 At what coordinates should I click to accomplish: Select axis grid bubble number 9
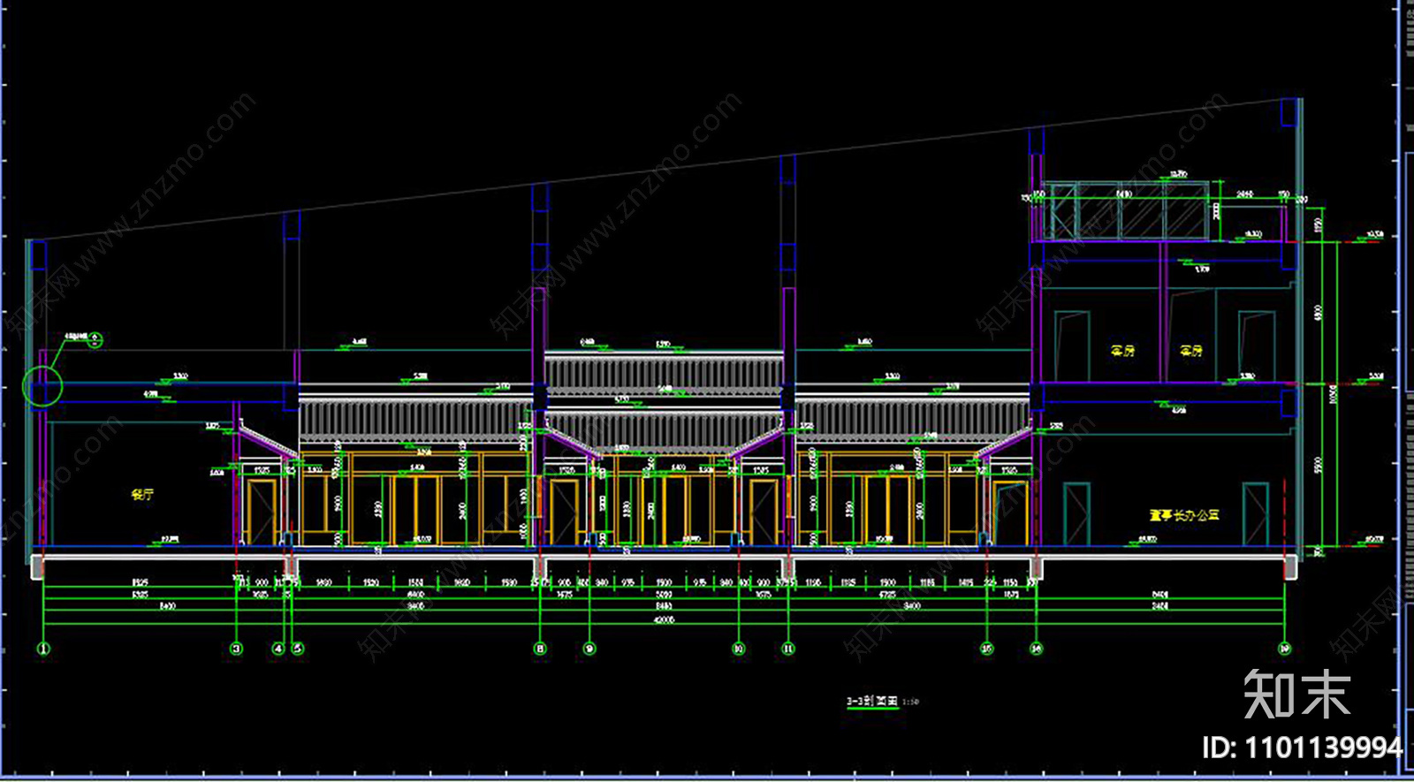(589, 649)
